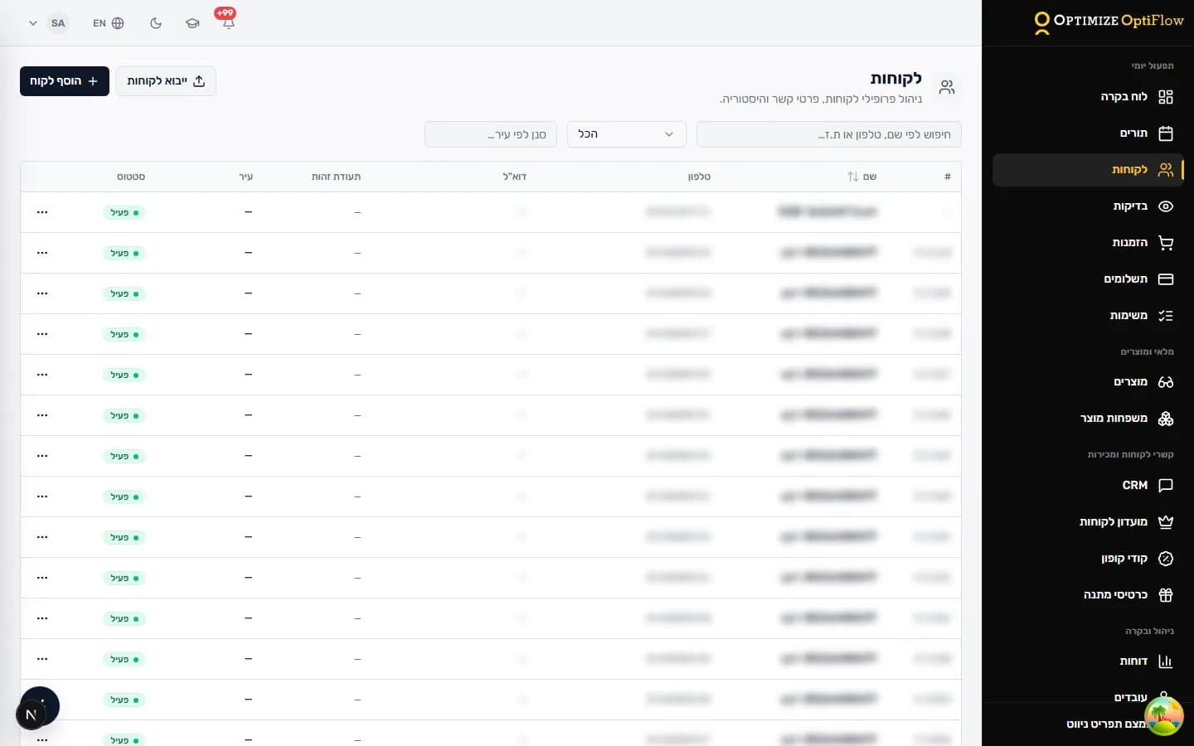Image resolution: width=1194 pixels, height=746 pixels.
Task: Open מוצרים products glasses sidebar item
Action: pyautogui.click(x=1088, y=382)
